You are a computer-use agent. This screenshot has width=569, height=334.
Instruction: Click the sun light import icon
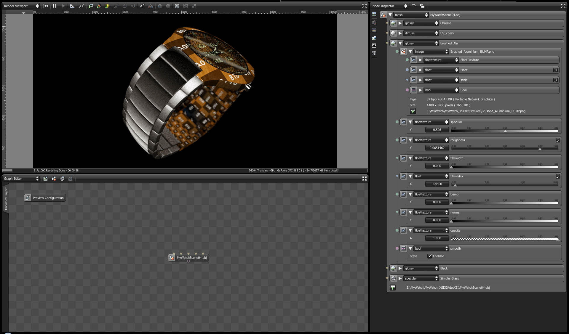tap(107, 6)
